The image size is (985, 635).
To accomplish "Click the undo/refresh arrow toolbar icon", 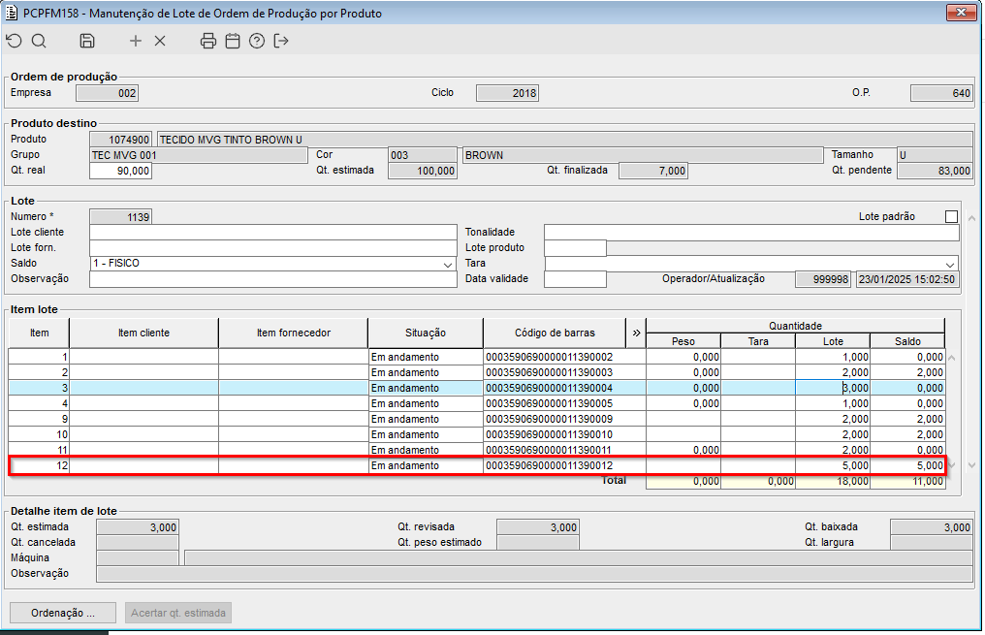I will pos(14,41).
